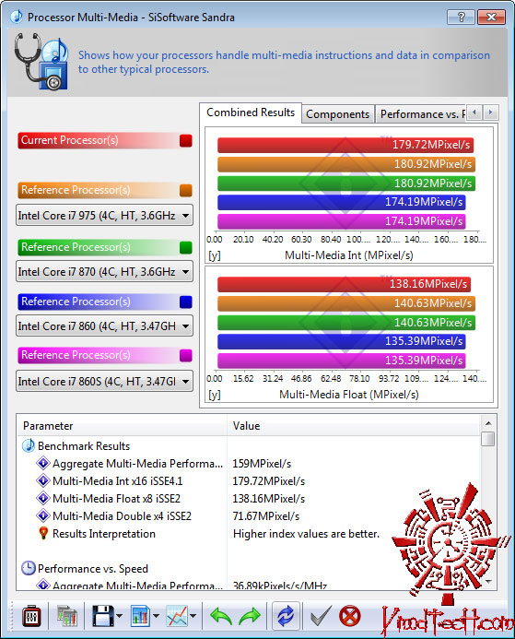Click the blue 174.19MPixel/s Int bar

(x=341, y=202)
